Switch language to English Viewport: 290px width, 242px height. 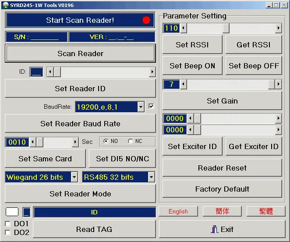pos(178,211)
